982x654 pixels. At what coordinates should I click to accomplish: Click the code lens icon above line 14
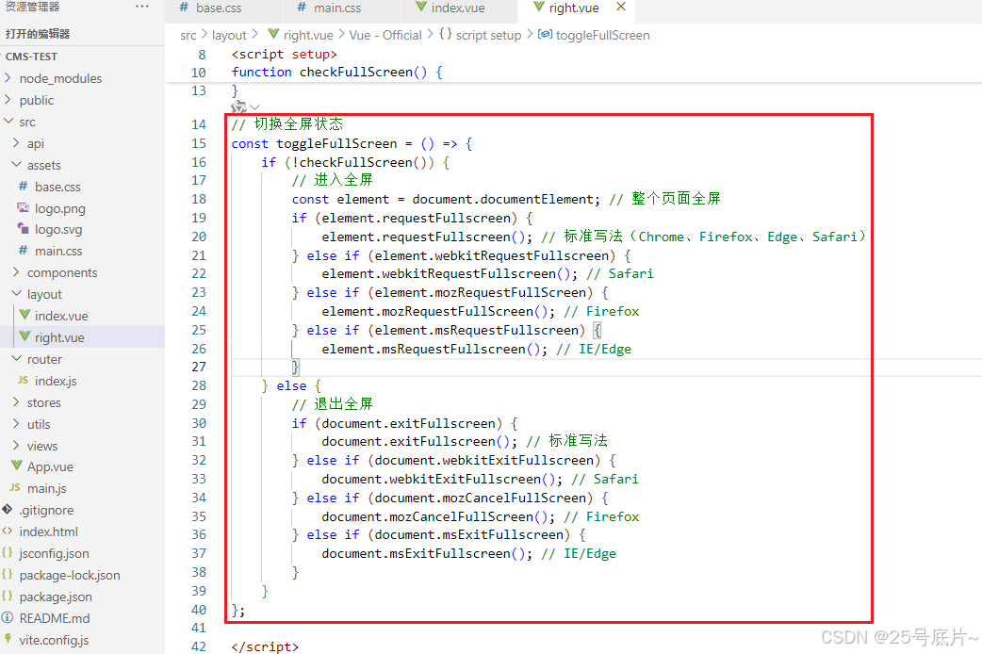(x=238, y=107)
